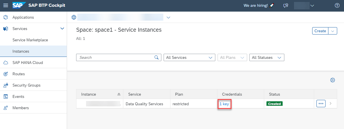Click the Security Groups icon

click(x=5, y=85)
